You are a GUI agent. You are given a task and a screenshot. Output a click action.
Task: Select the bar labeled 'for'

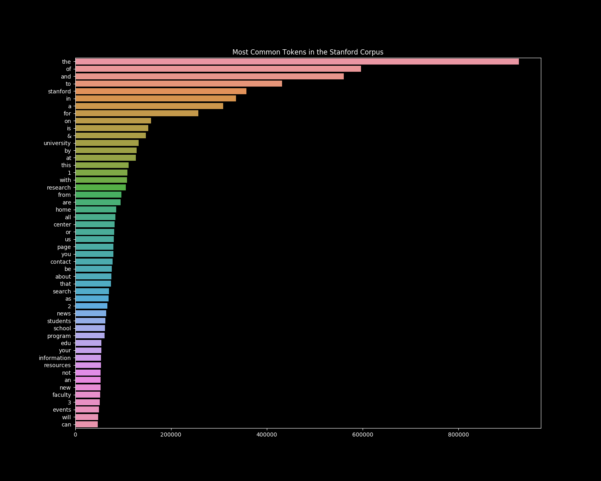[x=137, y=113]
